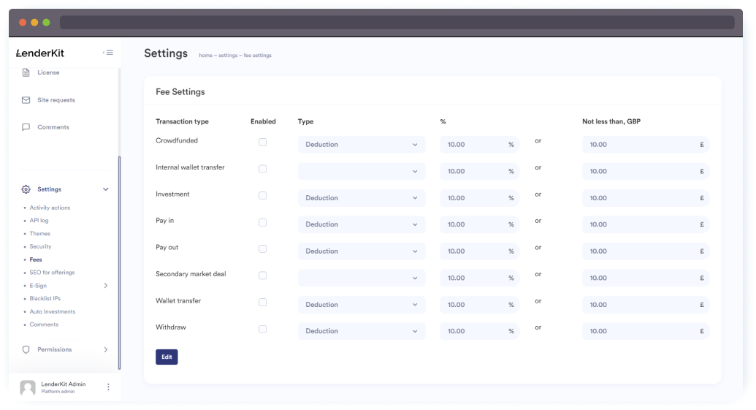Collapse the Settings section chevron
Screen dimensions: 756x410
click(105, 189)
